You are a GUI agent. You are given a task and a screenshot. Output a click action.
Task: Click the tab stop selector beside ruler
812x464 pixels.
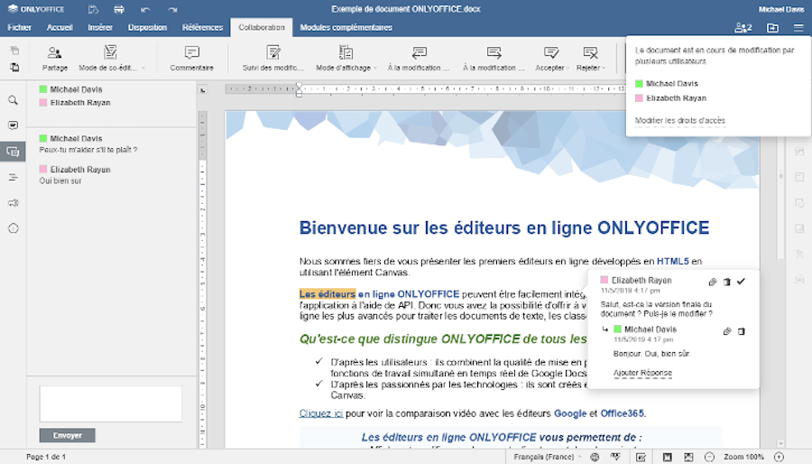[x=203, y=89]
